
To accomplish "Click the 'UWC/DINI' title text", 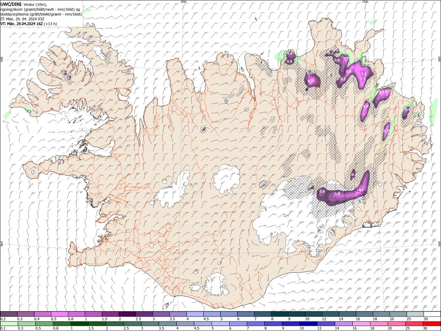I will [x=11, y=4].
